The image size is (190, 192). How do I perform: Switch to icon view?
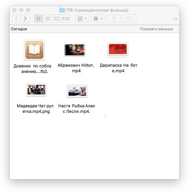coord(38,19)
